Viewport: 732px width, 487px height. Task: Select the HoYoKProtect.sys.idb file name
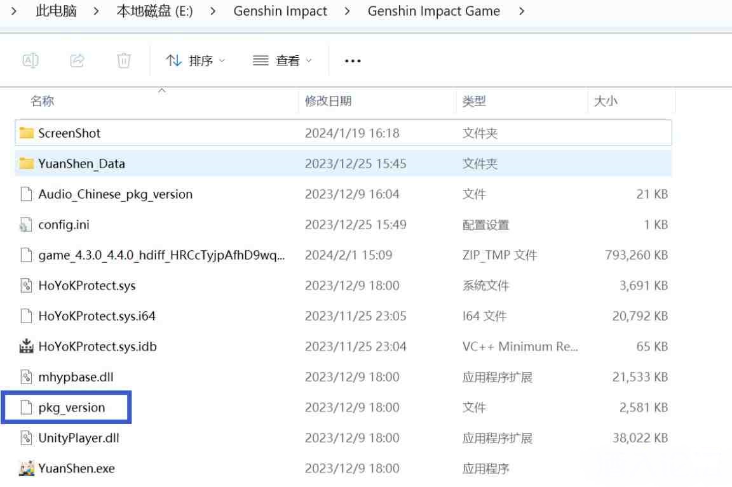(x=98, y=347)
